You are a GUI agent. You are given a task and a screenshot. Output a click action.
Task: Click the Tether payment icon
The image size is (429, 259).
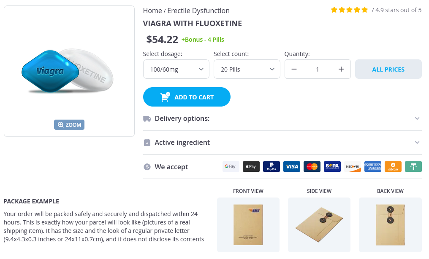pos(413,167)
